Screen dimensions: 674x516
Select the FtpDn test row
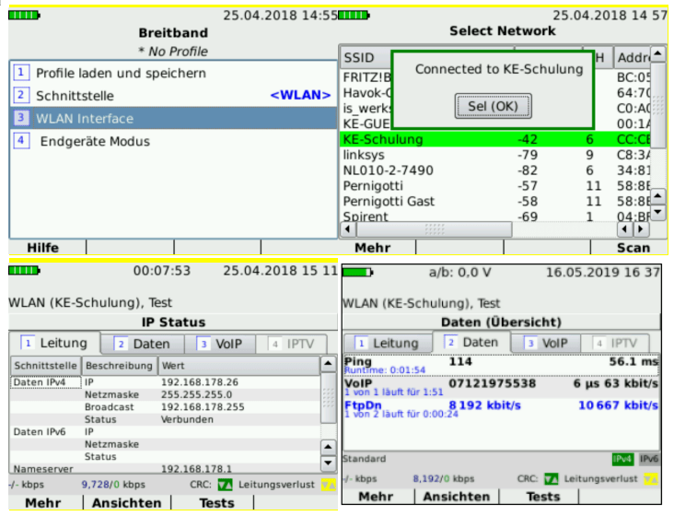click(501, 408)
